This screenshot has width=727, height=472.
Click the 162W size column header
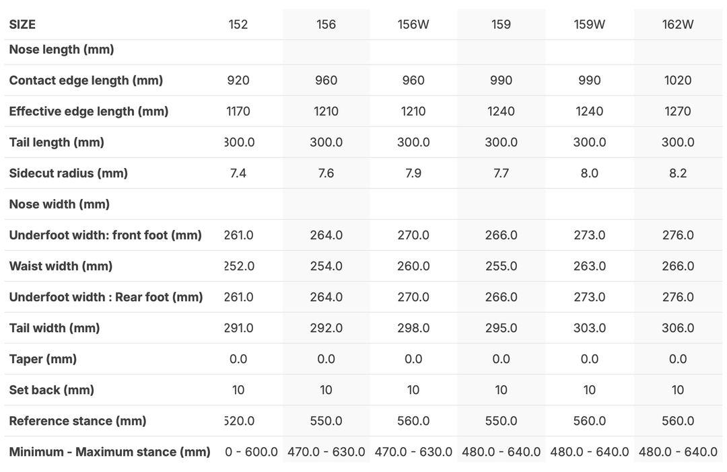(678, 24)
